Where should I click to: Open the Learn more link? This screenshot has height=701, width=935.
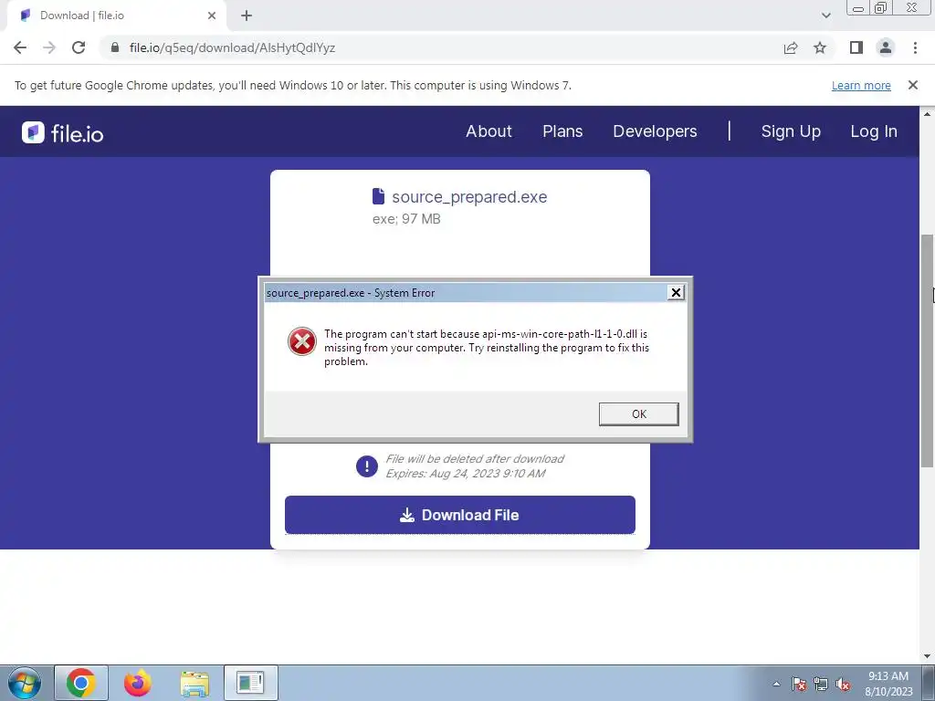[861, 85]
